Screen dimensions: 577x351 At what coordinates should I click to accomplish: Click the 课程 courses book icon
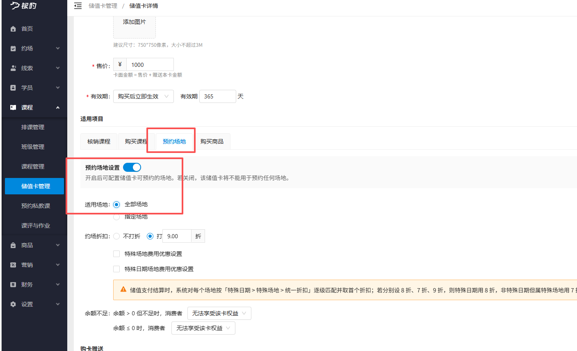[14, 107]
